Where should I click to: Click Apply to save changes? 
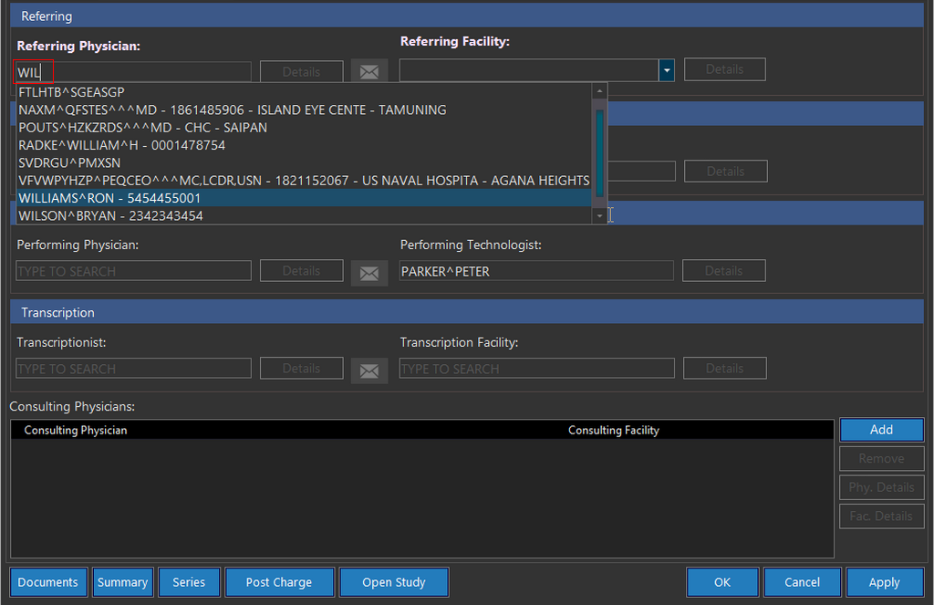point(884,582)
